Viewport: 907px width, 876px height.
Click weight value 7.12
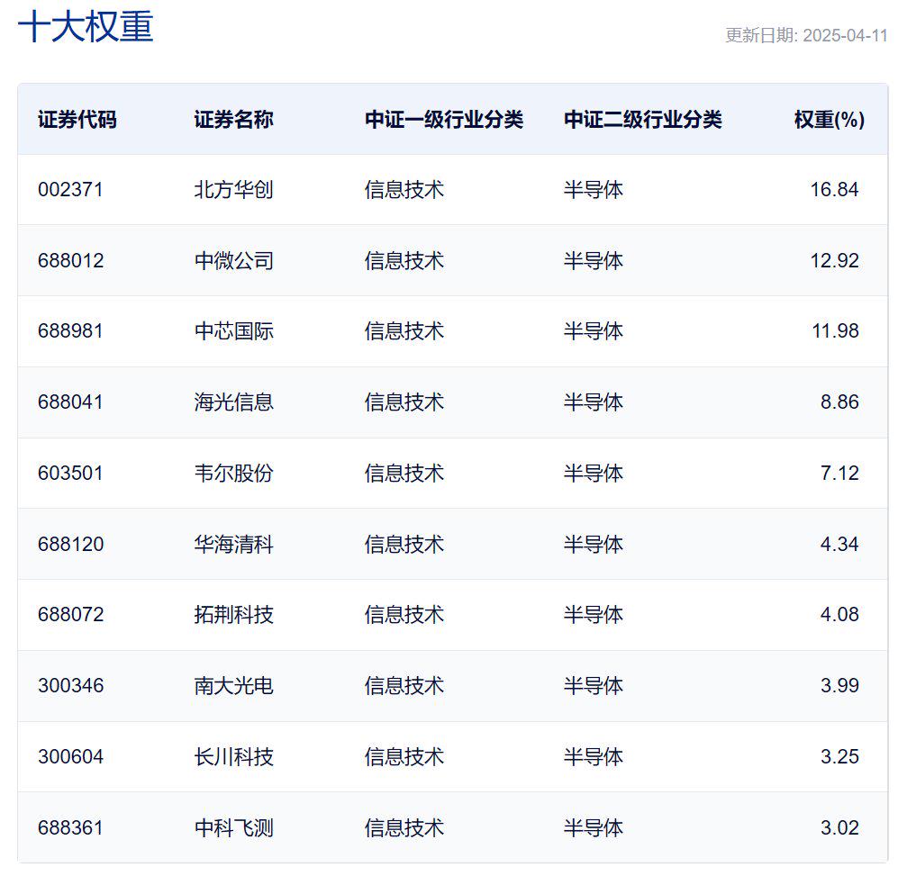[x=839, y=474]
